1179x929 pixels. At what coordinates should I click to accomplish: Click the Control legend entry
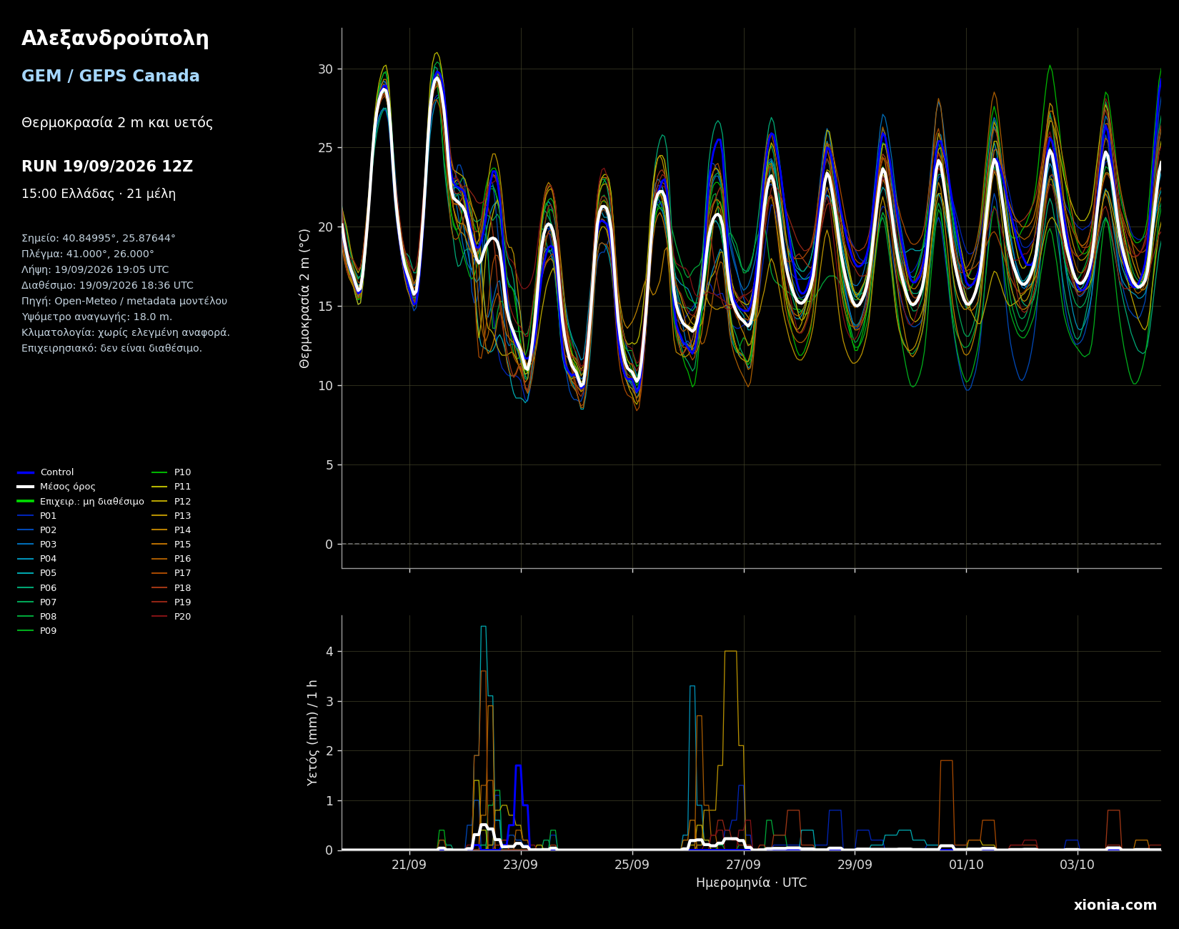tap(46, 472)
